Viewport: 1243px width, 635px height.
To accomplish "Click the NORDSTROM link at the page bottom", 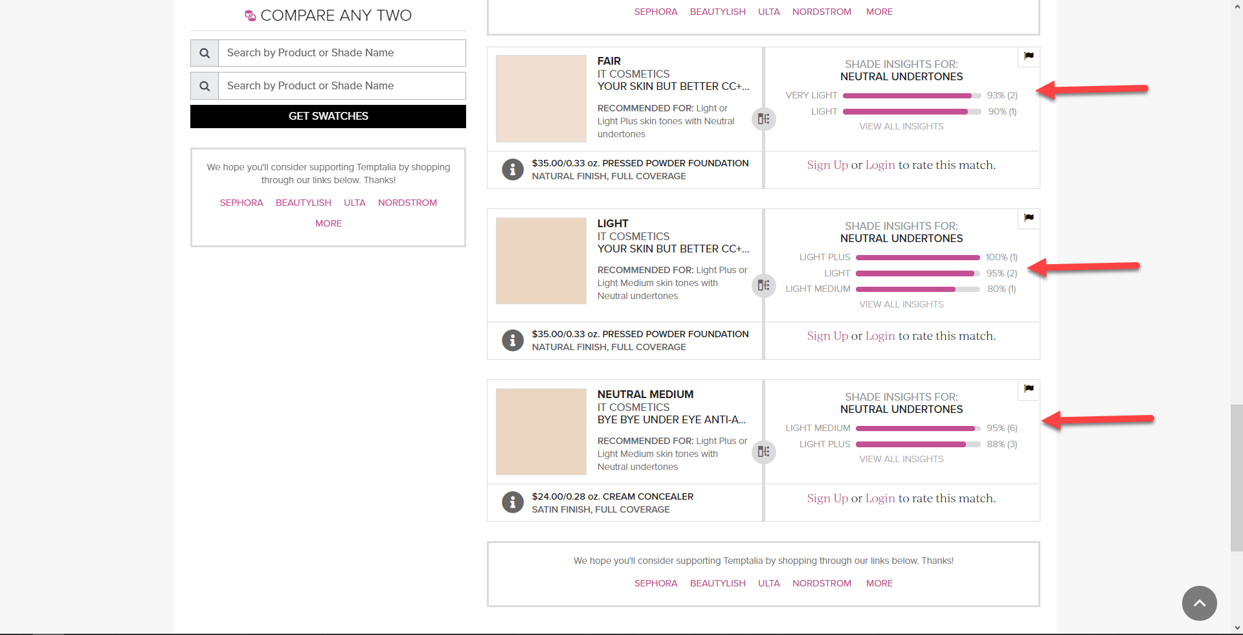I will point(822,583).
